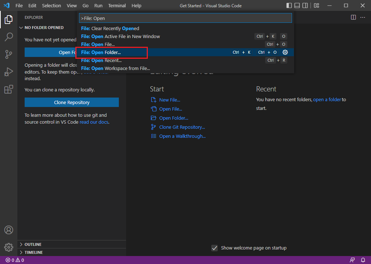371x264 pixels.
Task: Click the Start heading text
Action: (157, 89)
